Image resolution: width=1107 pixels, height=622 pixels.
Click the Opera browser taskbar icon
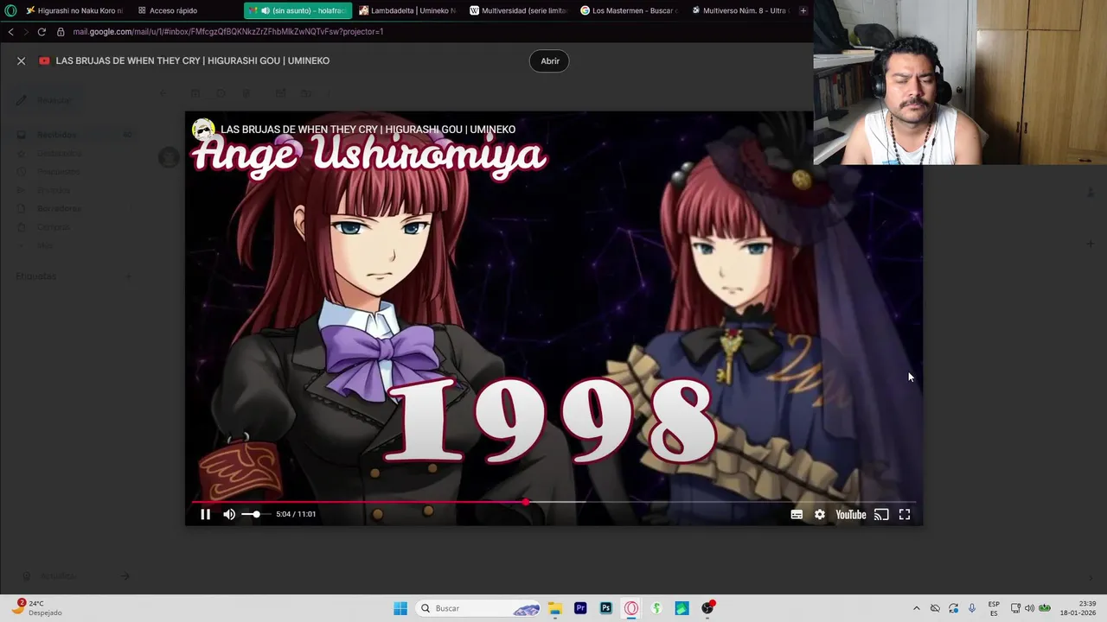(631, 608)
